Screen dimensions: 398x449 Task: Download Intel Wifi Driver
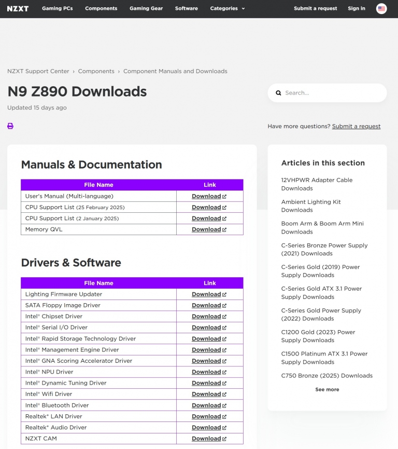pos(209,394)
